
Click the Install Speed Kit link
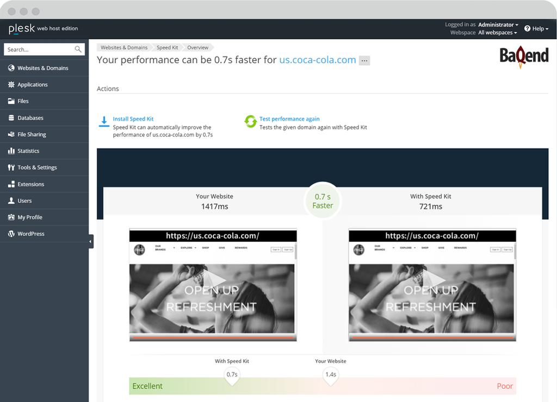(x=133, y=119)
